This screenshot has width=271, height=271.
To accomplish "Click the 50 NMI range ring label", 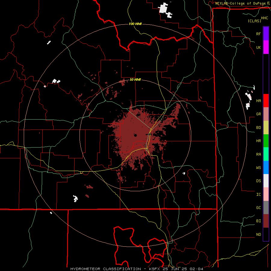I will 135,80.
